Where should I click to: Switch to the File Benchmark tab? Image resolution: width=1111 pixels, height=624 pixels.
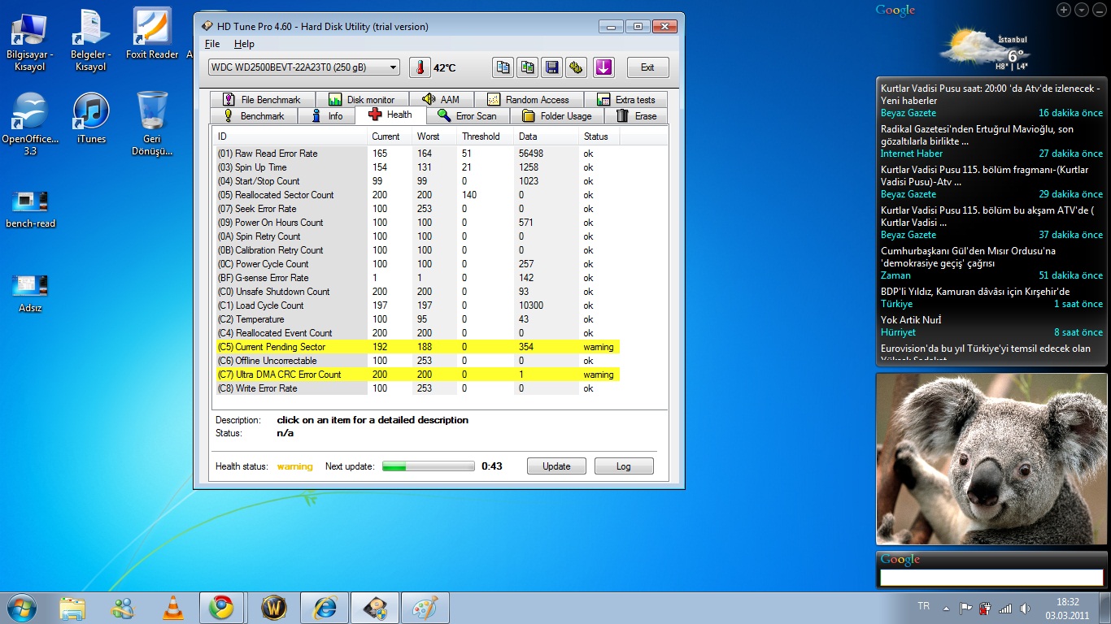[262, 99]
